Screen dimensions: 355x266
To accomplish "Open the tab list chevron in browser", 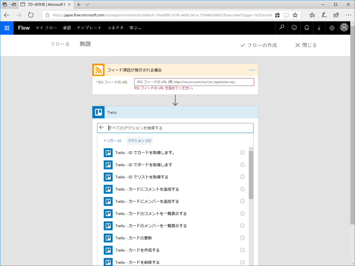I will 87,5.
